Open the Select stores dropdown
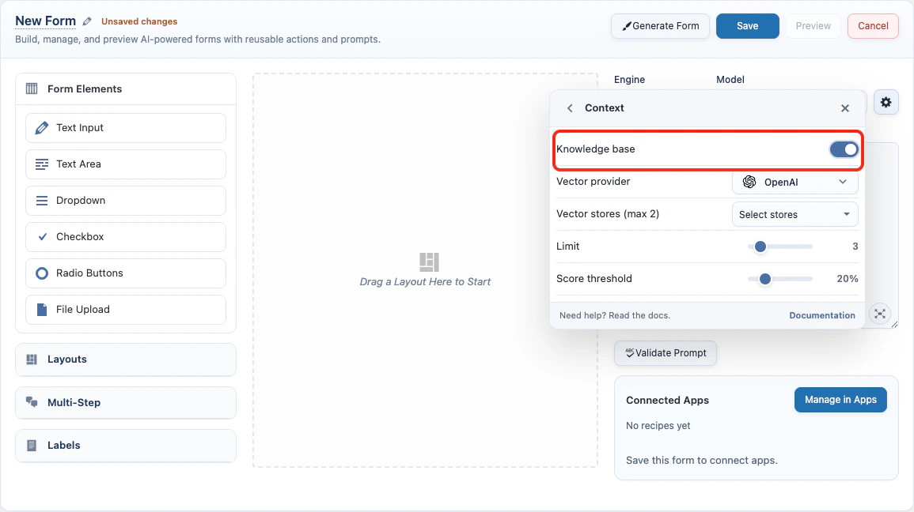Viewport: 914px width, 512px height. tap(795, 214)
